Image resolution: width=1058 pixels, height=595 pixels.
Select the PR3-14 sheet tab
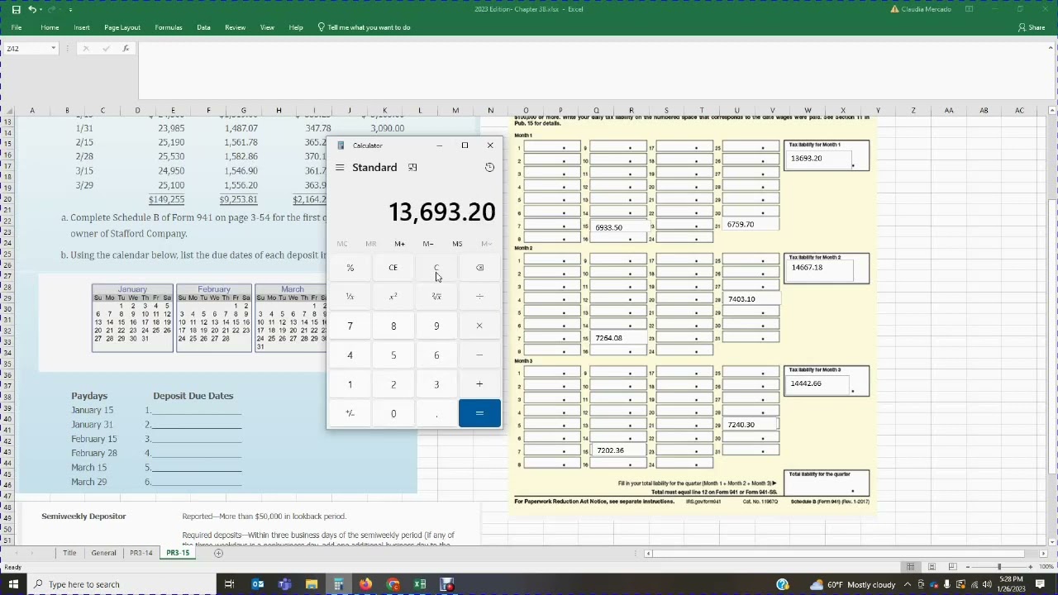141,553
